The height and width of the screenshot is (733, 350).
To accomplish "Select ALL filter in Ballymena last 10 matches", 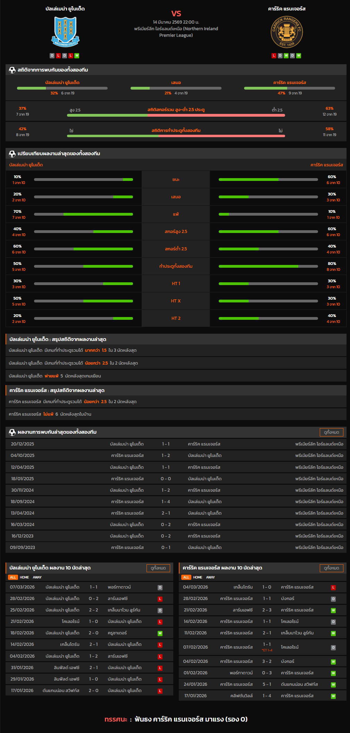I will [x=13, y=577].
